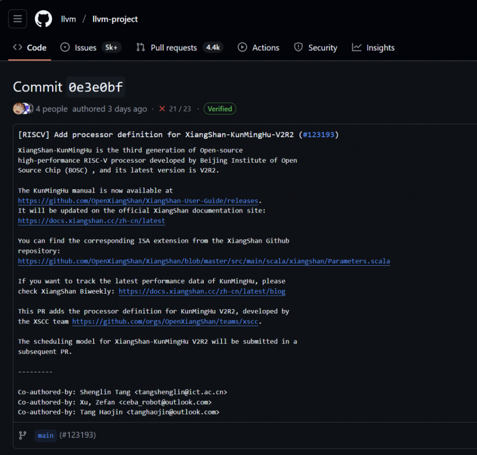
Task: Open the Code tab
Action: pos(30,48)
